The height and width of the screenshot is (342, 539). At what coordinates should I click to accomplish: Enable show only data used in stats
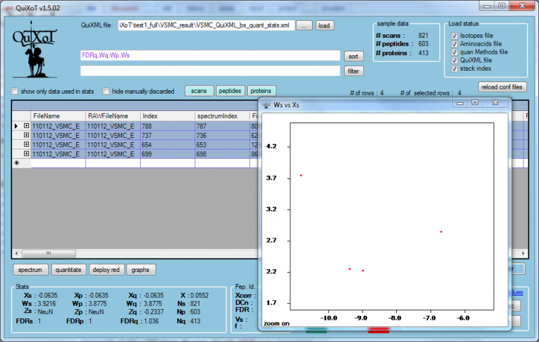(x=15, y=92)
